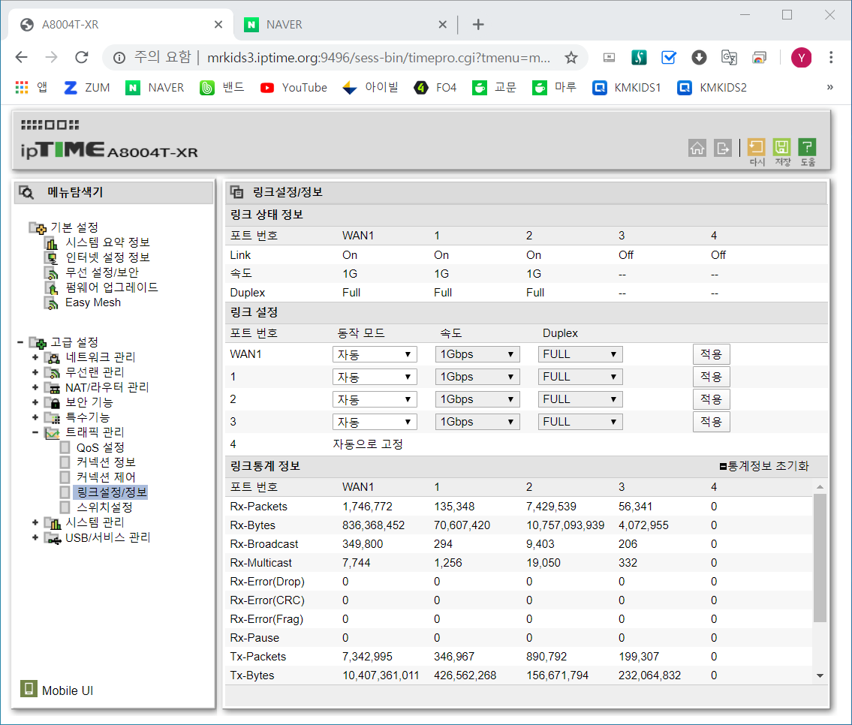Click 적용 button for WAN1 row

(x=712, y=354)
